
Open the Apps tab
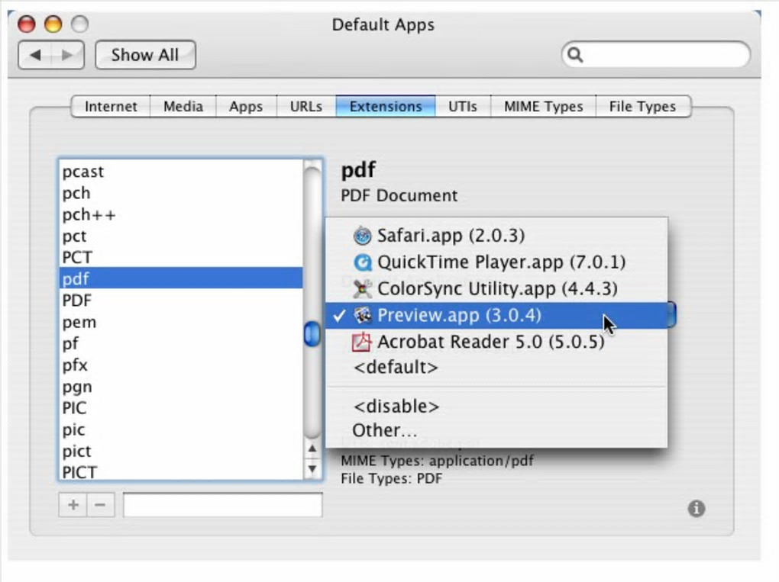pyautogui.click(x=246, y=107)
